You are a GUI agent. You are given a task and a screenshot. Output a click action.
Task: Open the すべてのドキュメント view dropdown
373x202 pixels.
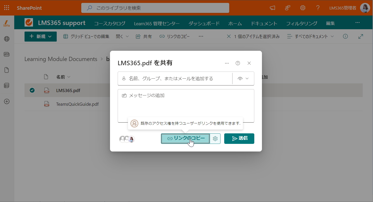pyautogui.click(x=310, y=37)
